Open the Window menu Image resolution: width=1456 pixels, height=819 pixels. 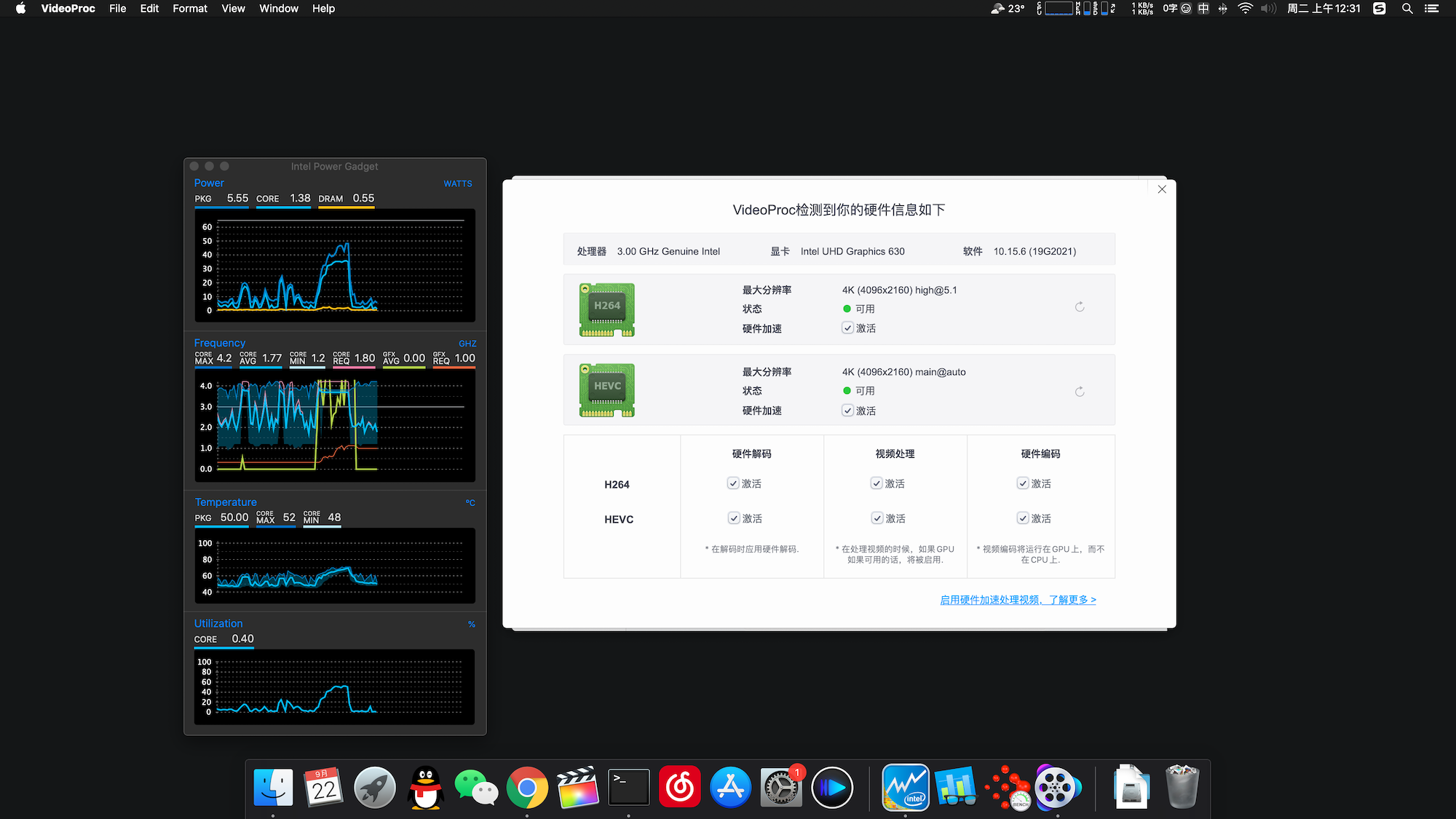(x=279, y=9)
